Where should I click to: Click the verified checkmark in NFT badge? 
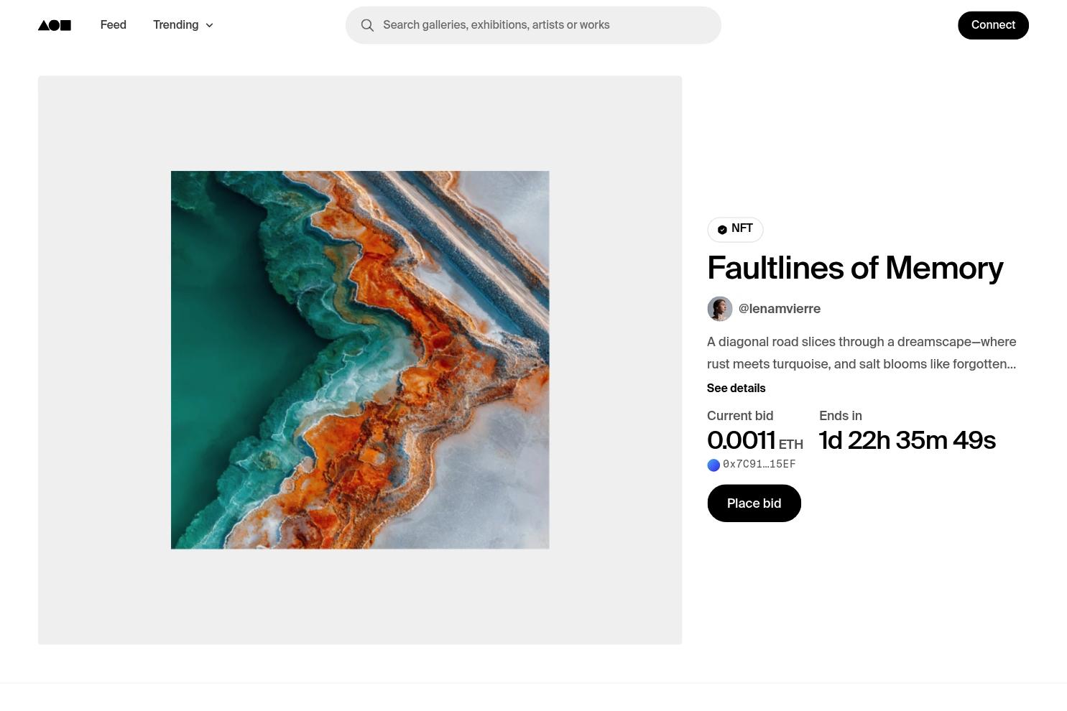coord(722,229)
